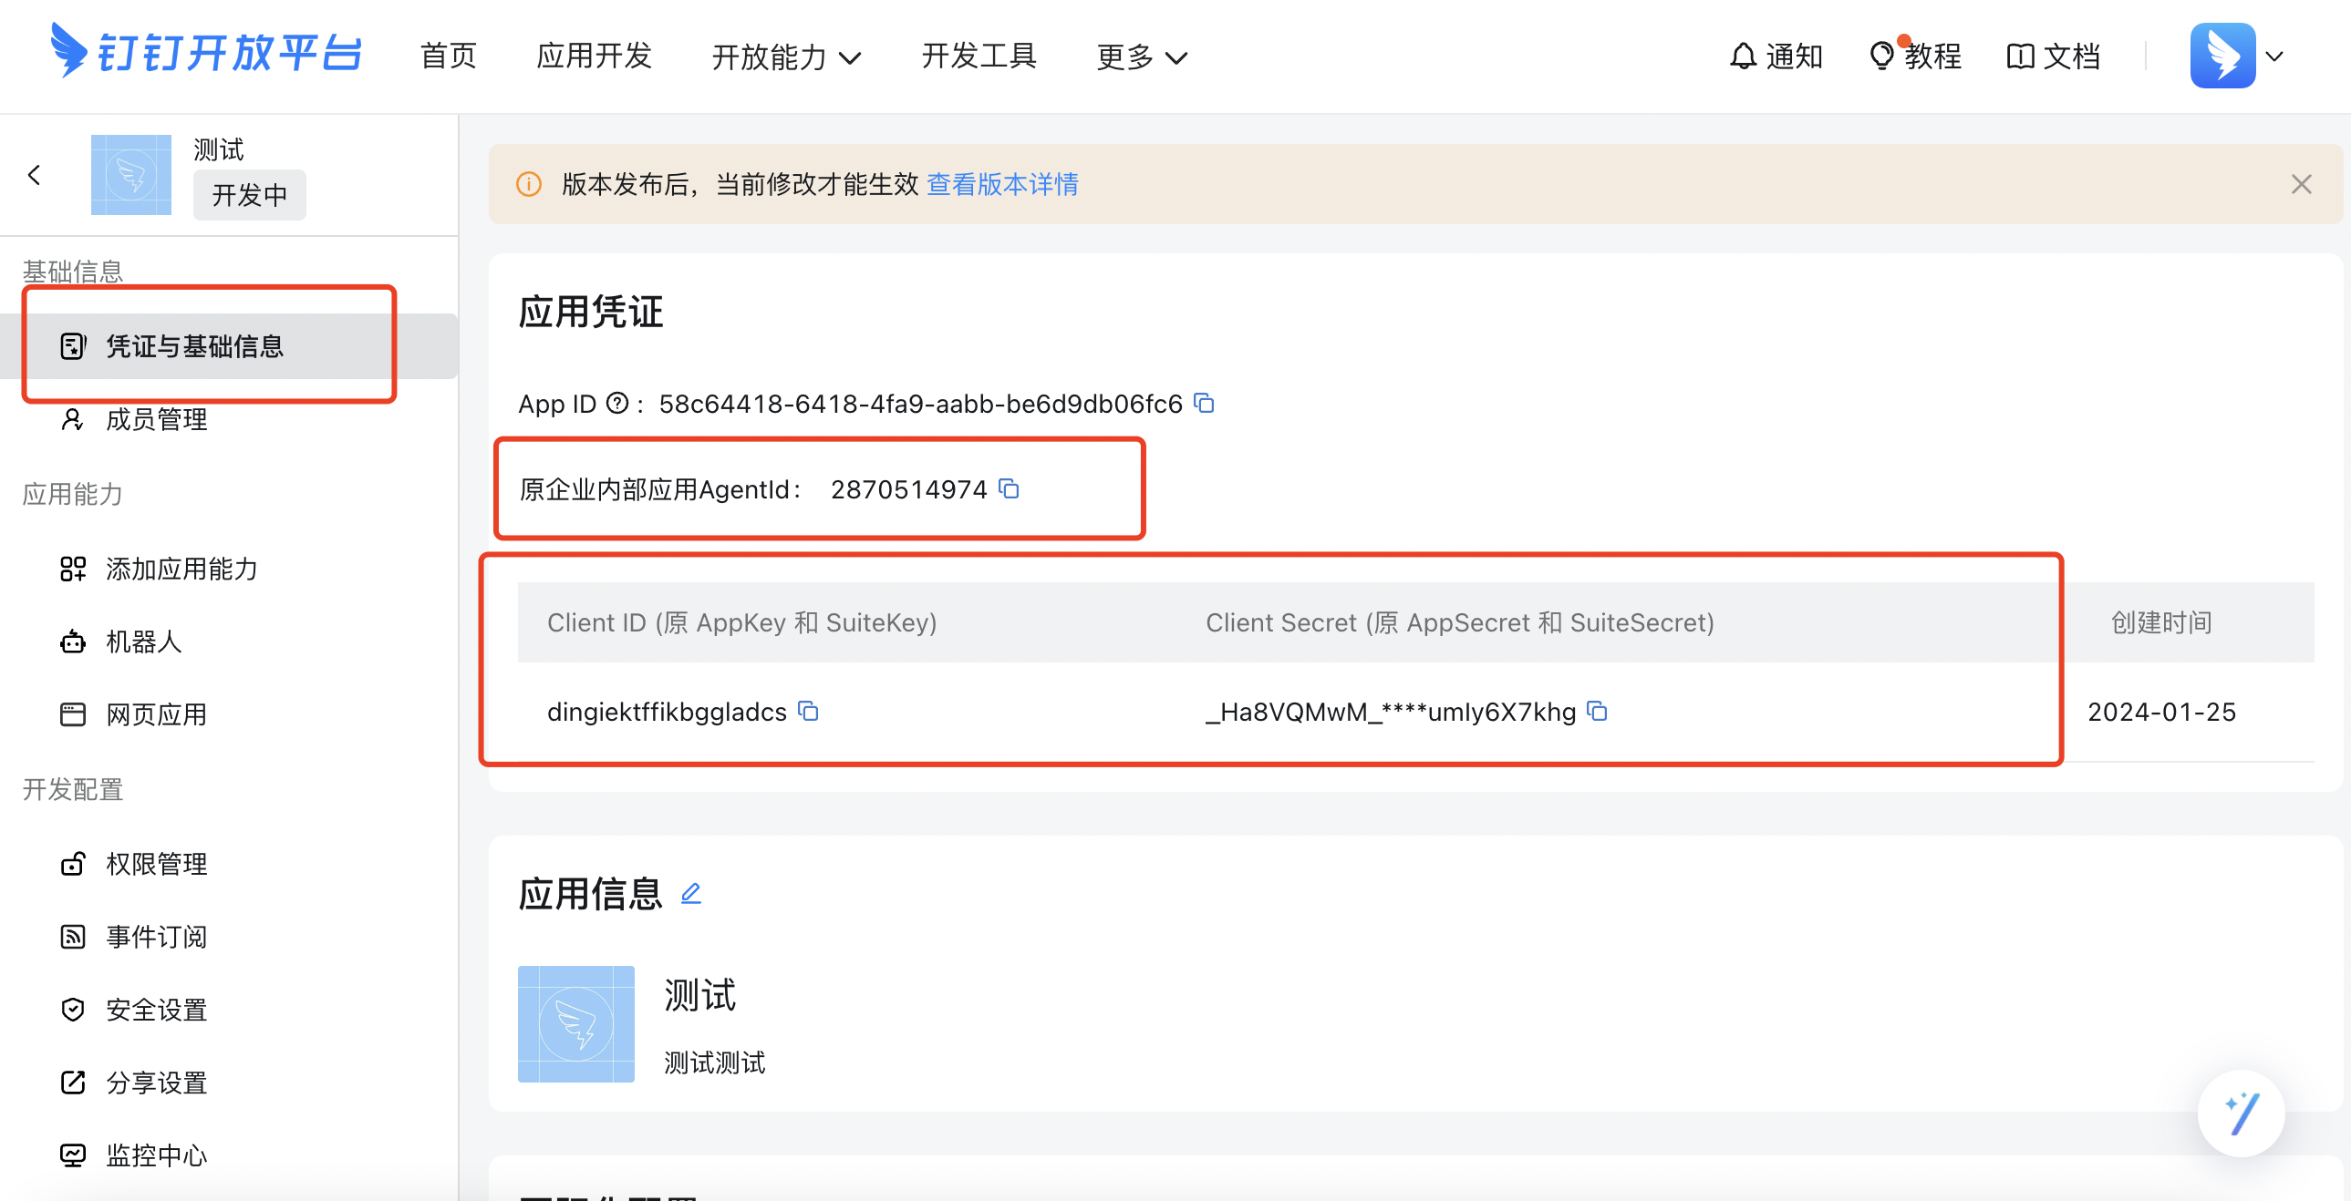Open 分享设置 in the sidebar
Screen dimensions: 2351x1201
156,1083
